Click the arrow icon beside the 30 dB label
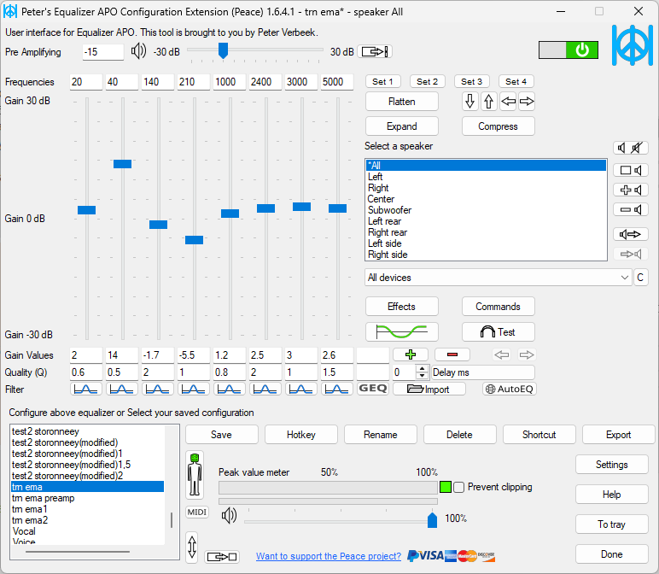 coord(375,52)
